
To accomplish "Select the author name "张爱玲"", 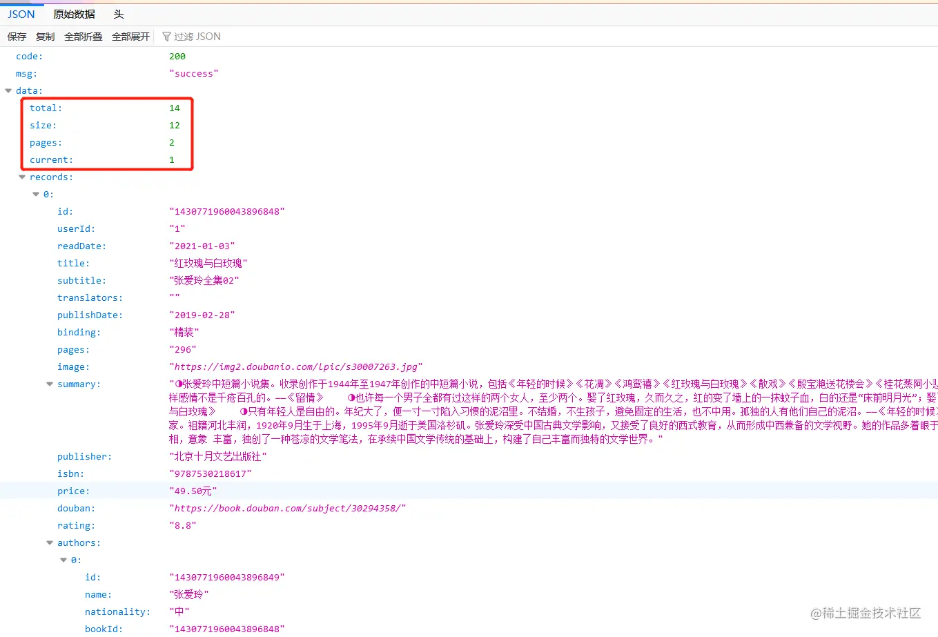I will point(189,595).
